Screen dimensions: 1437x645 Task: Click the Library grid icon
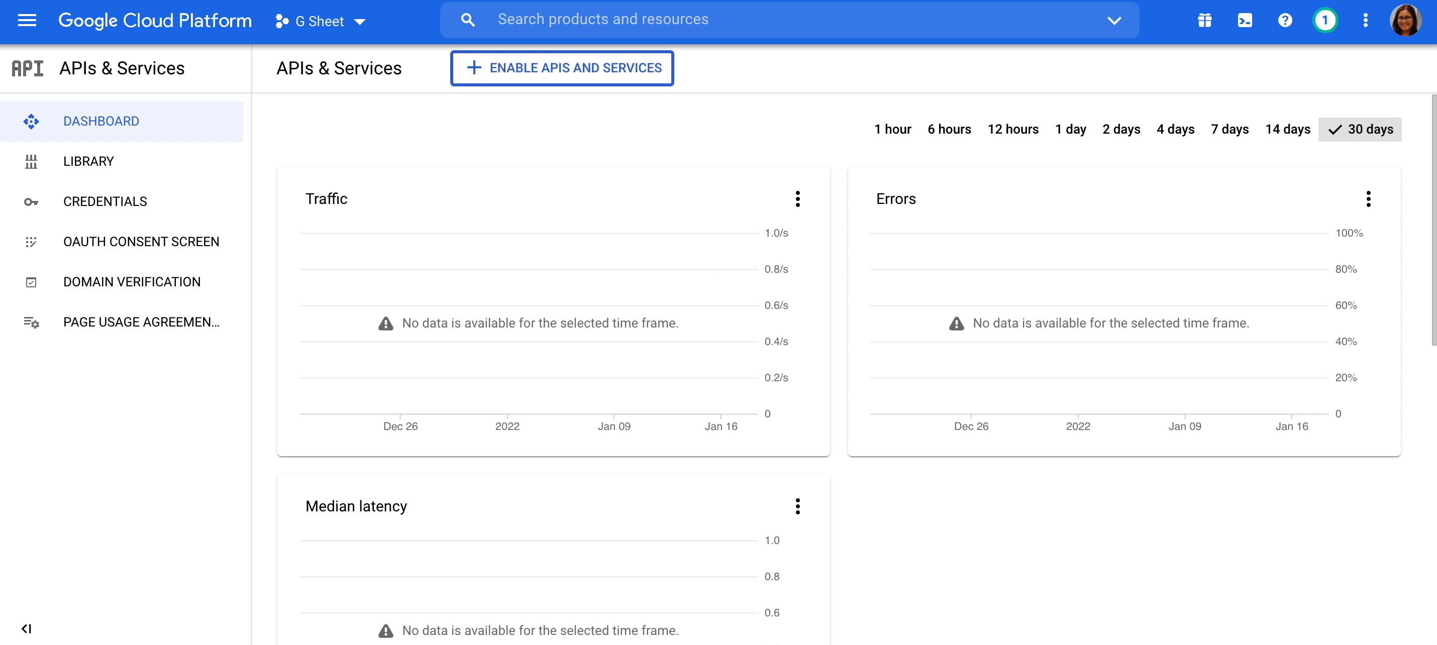point(31,162)
